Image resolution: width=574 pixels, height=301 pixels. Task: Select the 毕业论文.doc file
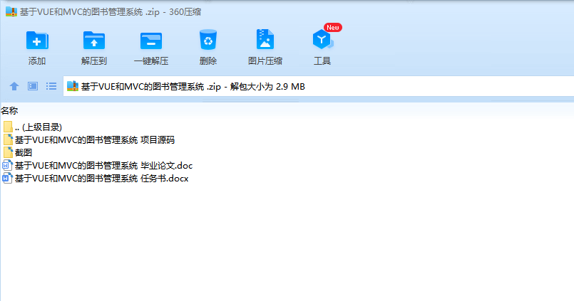click(x=98, y=166)
